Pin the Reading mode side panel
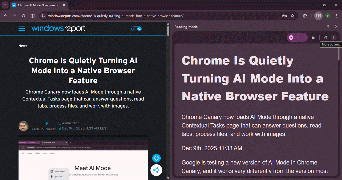The height and width of the screenshot is (180, 342). (x=328, y=27)
